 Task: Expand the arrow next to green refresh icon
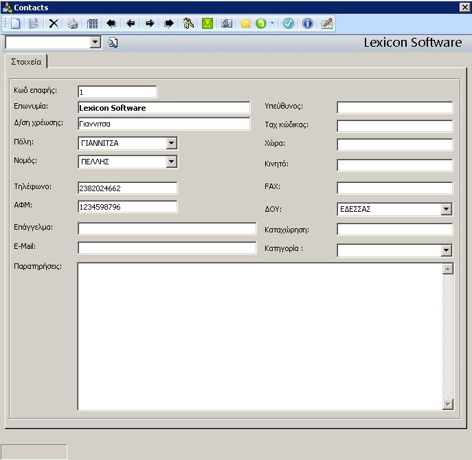click(273, 23)
